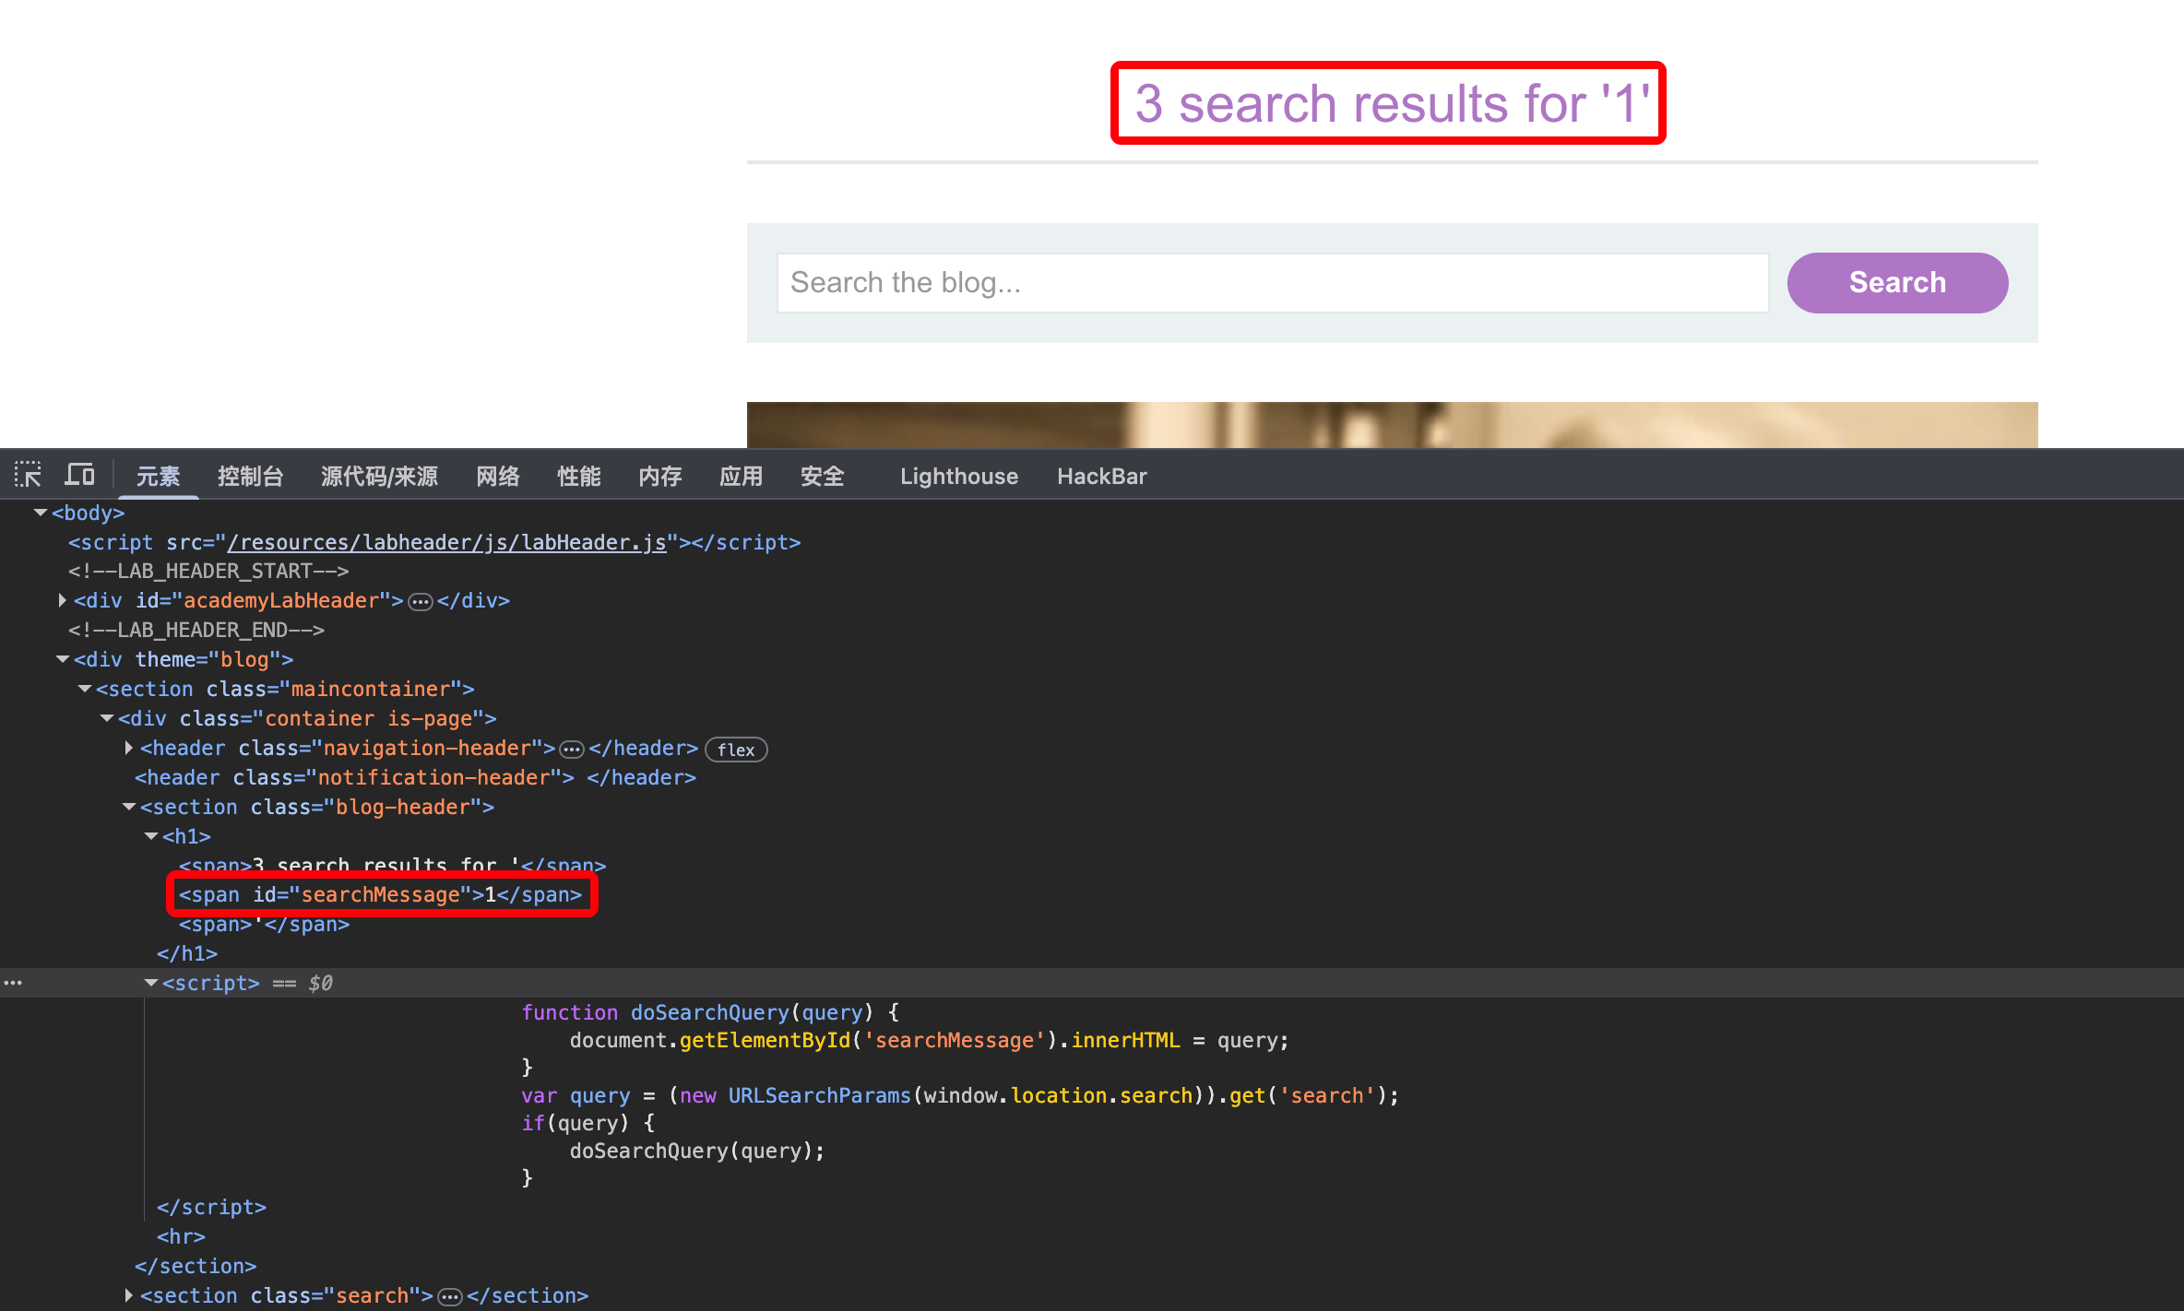The width and height of the screenshot is (2184, 1311).
Task: Click the flex badge beside navigation-header
Action: 736,750
